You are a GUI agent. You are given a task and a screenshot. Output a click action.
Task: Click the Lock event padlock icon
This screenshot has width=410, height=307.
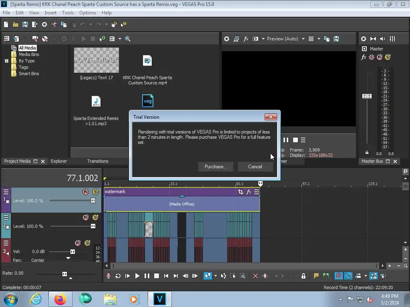coord(303,276)
